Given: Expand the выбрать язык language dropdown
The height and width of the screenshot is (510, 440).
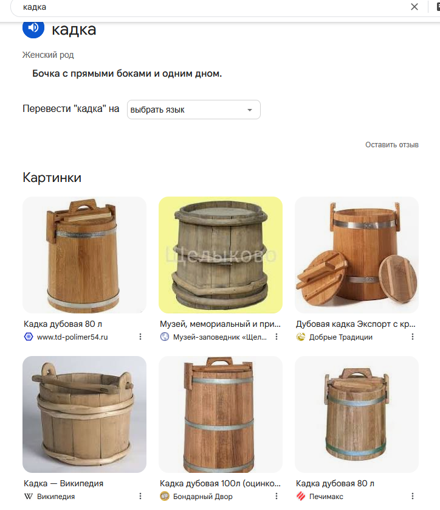Looking at the screenshot, I should point(193,110).
